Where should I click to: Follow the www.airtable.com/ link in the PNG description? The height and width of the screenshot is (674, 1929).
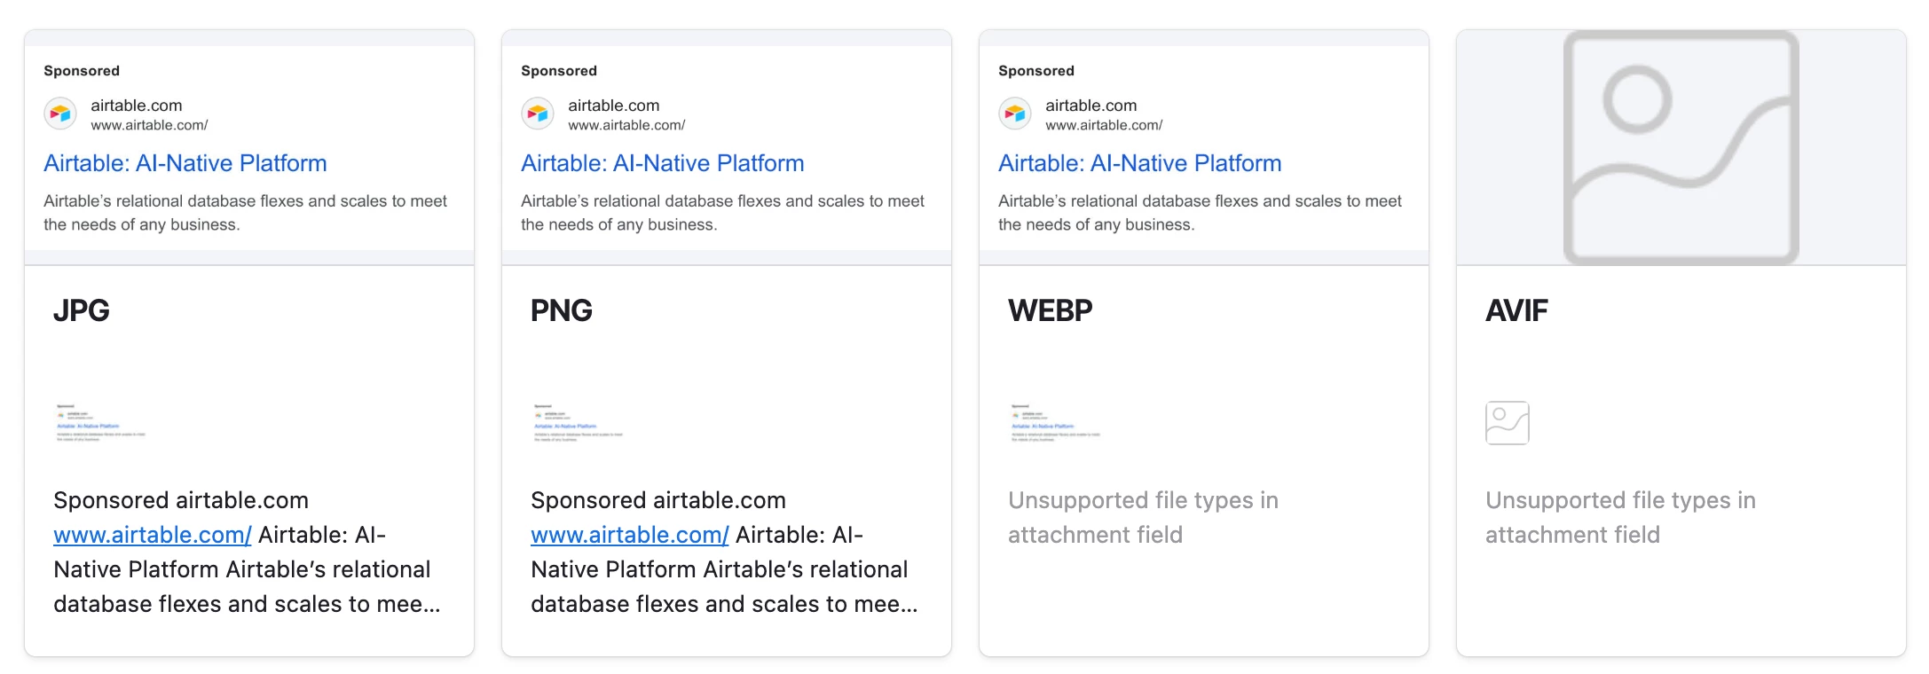[630, 535]
